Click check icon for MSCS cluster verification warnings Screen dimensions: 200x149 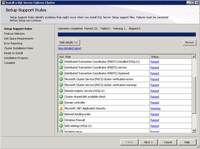pyautogui.click(x=61, y=85)
